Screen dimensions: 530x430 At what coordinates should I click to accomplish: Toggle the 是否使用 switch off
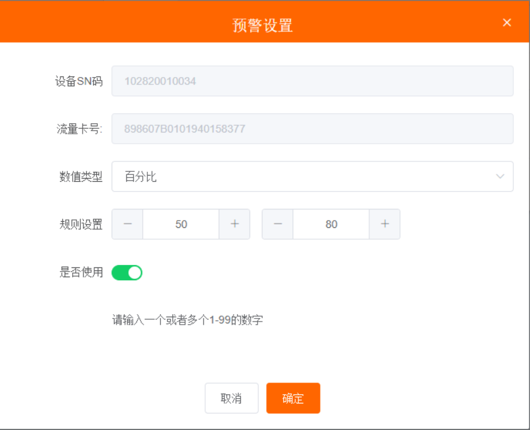point(127,272)
